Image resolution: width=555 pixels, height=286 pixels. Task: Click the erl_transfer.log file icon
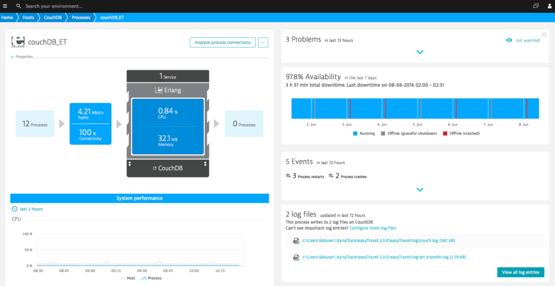tap(295, 257)
